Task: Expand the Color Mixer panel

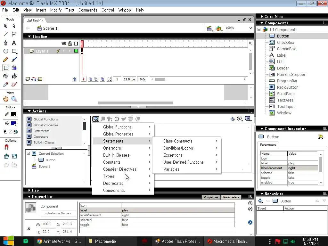Action: click(262, 17)
